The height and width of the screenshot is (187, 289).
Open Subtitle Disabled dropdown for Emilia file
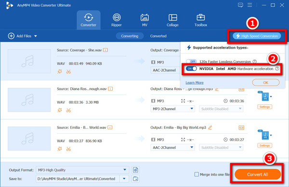point(221,147)
